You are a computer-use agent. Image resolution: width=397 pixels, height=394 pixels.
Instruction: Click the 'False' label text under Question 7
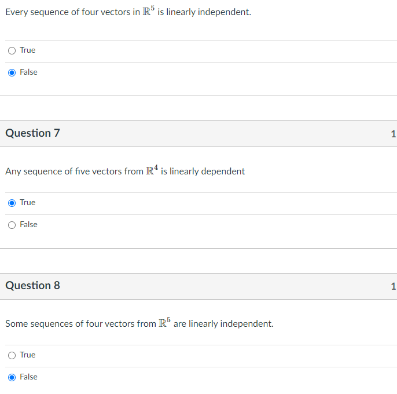point(28,225)
